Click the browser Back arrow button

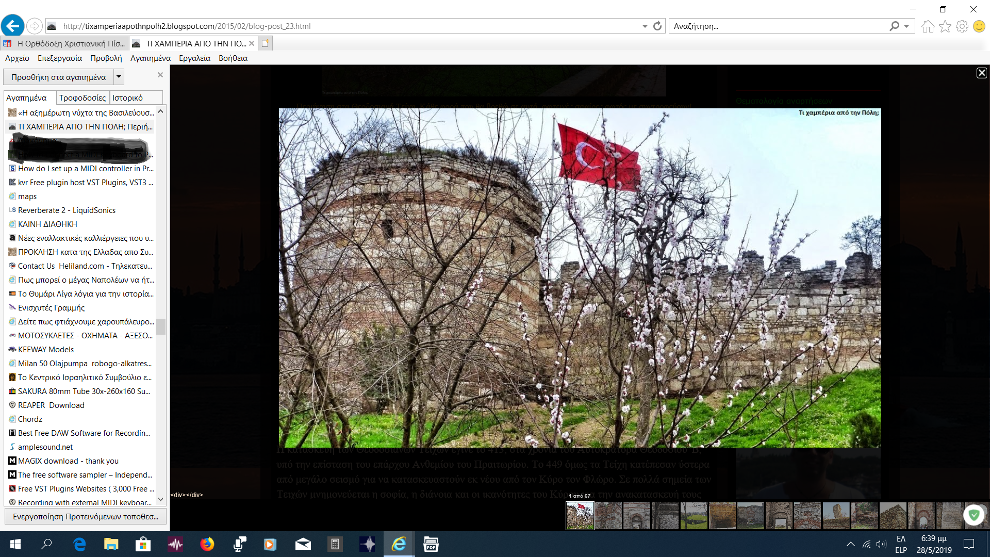coord(13,26)
